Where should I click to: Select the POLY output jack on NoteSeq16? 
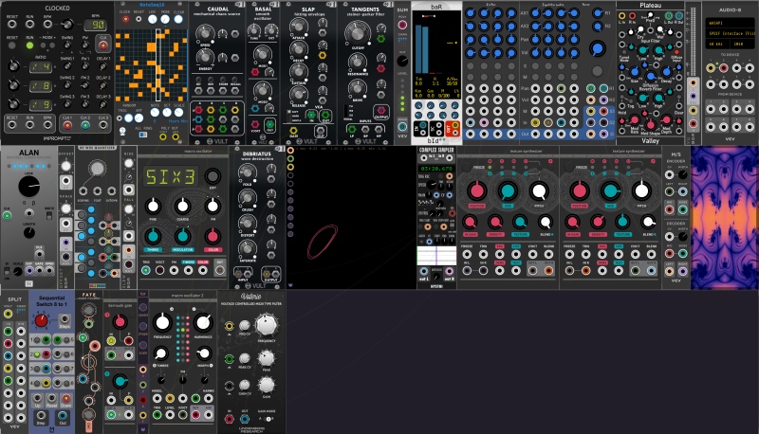163,136
